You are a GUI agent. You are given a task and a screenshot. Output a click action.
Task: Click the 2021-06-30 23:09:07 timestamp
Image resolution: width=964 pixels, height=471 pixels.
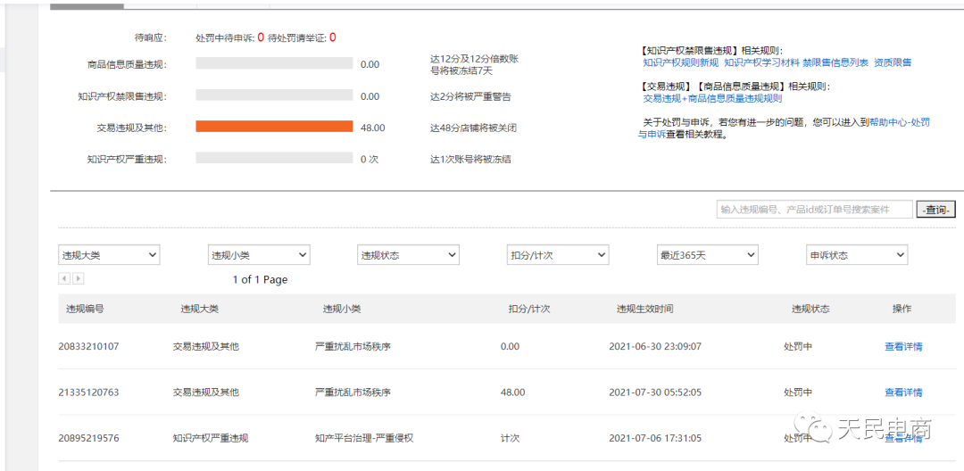pos(655,346)
